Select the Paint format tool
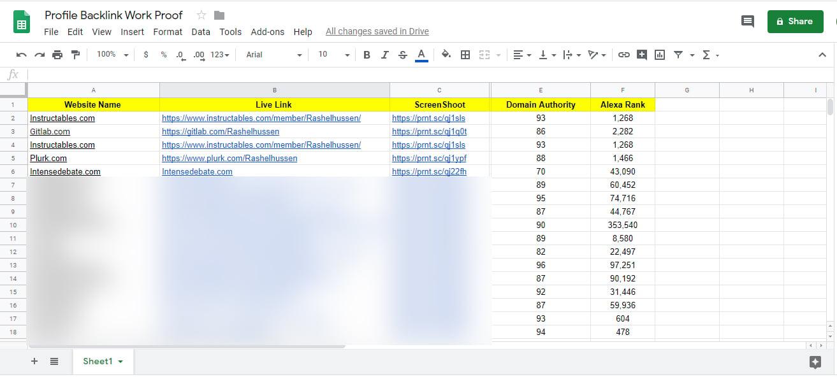 click(x=76, y=55)
